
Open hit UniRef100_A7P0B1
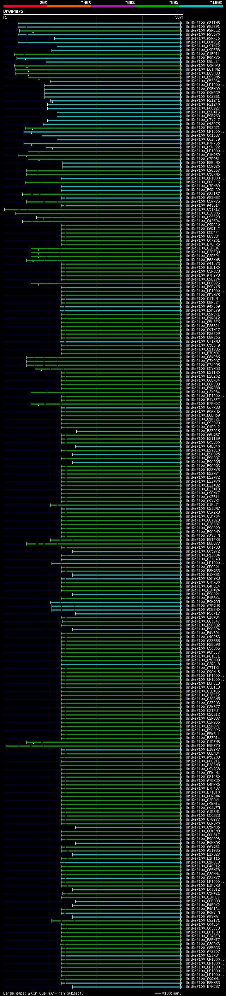(x=202, y=159)
